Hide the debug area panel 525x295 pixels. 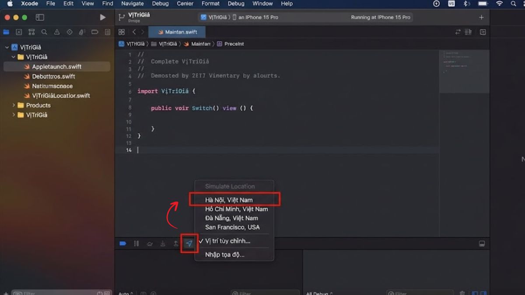click(482, 243)
